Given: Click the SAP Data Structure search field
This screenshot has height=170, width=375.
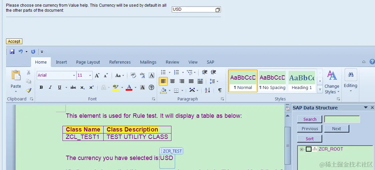Looking at the screenshot, I should point(342,119).
